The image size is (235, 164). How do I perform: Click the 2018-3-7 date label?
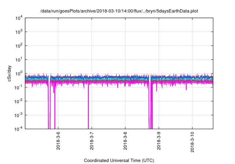91,141
